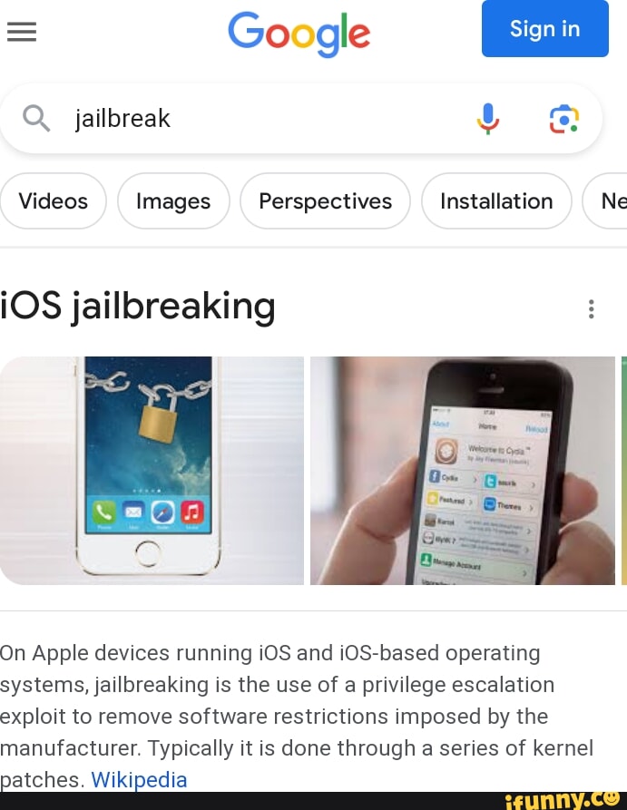This screenshot has width=627, height=810.
Task: Open the hamburger main menu
Action: tap(22, 32)
